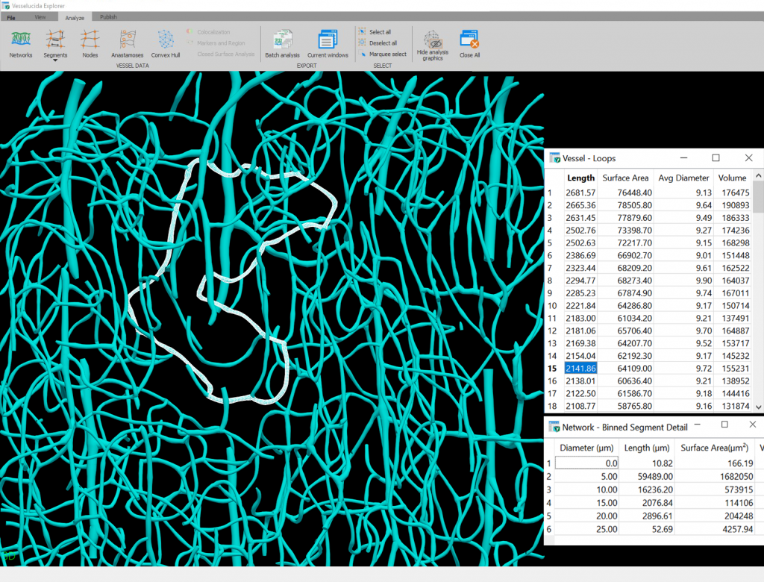Click Vessel - Loops window icon
This screenshot has height=582, width=764.
554,158
